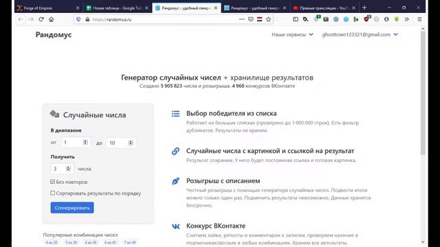Open a new browser tab with the plus
Viewport: 440px width, 247px height.
[364, 8]
